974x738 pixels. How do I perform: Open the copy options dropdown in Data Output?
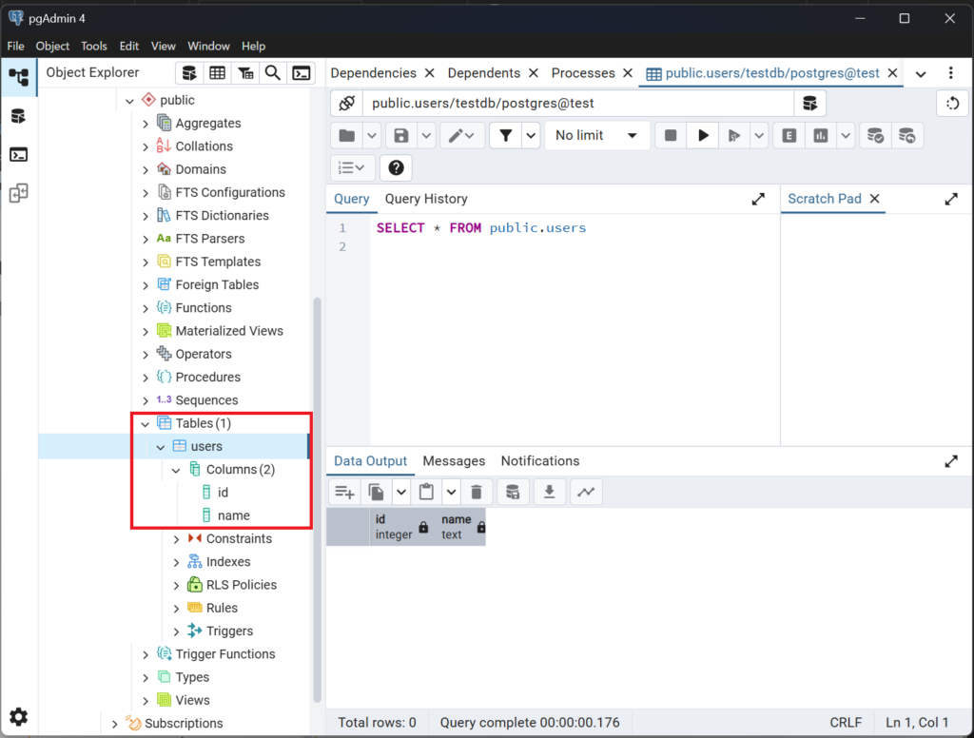pyautogui.click(x=401, y=492)
